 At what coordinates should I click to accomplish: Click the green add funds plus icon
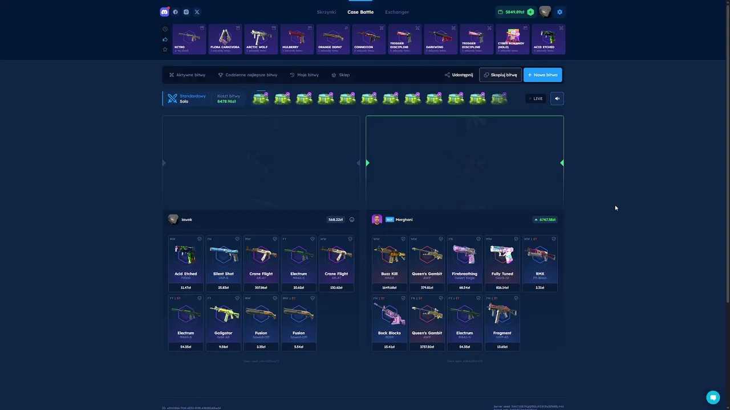tap(530, 12)
